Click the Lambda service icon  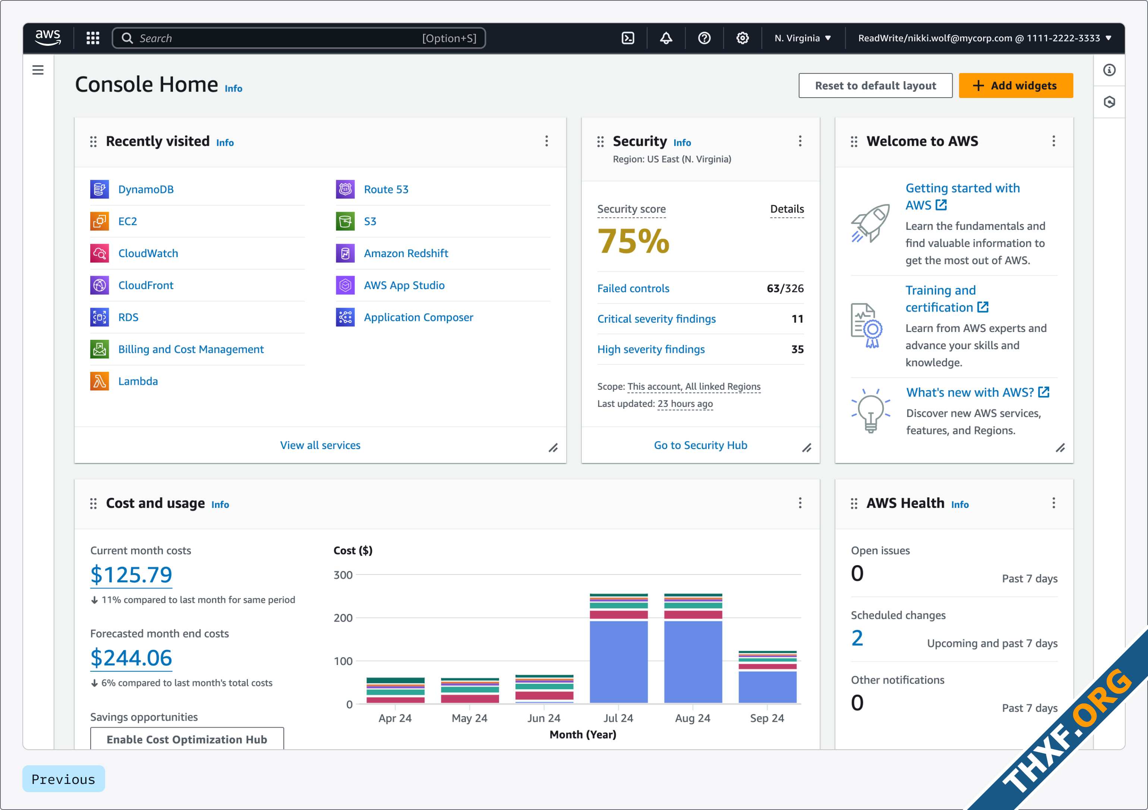[100, 381]
